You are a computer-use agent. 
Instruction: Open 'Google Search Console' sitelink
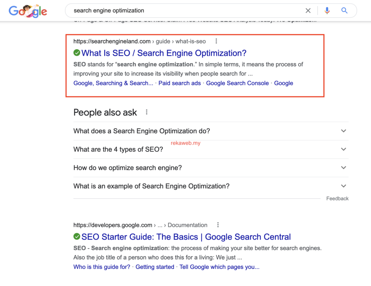237,83
